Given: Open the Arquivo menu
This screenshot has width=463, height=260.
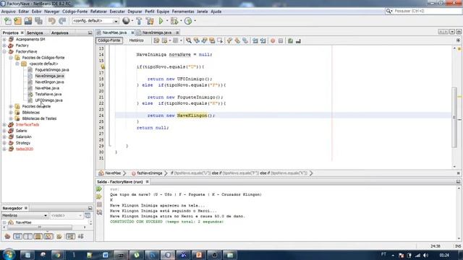Looking at the screenshot, I should pos(8,12).
